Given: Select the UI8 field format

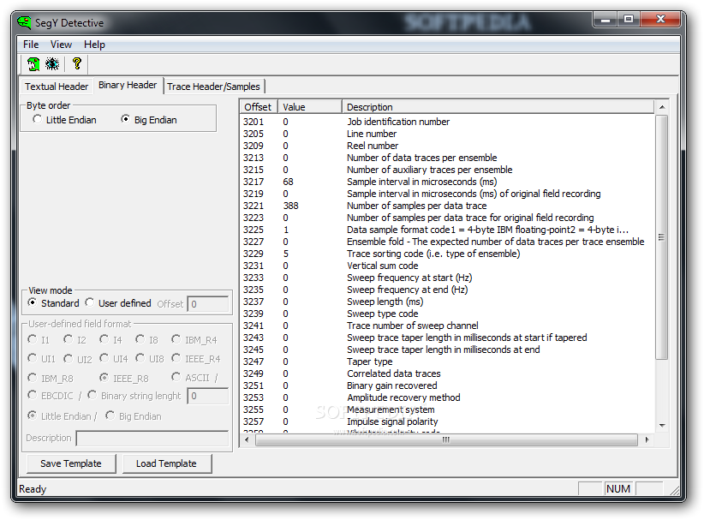Looking at the screenshot, I should (x=150, y=359).
